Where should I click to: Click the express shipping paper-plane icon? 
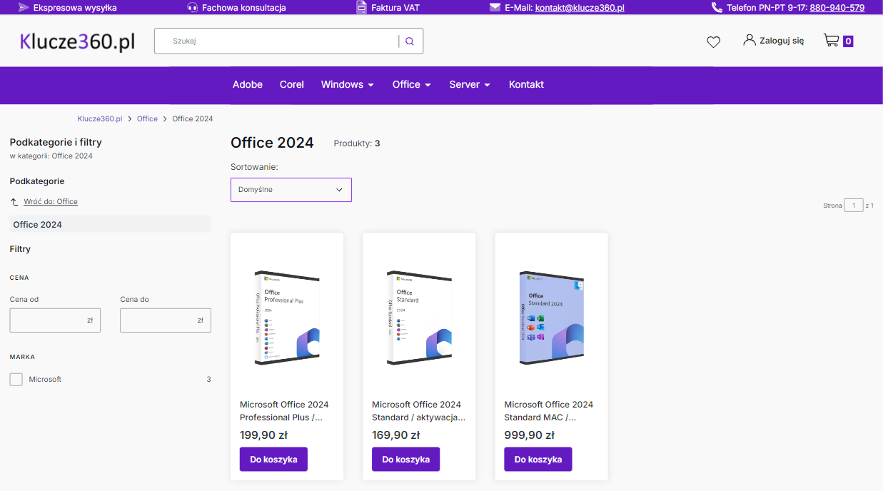(x=24, y=7)
